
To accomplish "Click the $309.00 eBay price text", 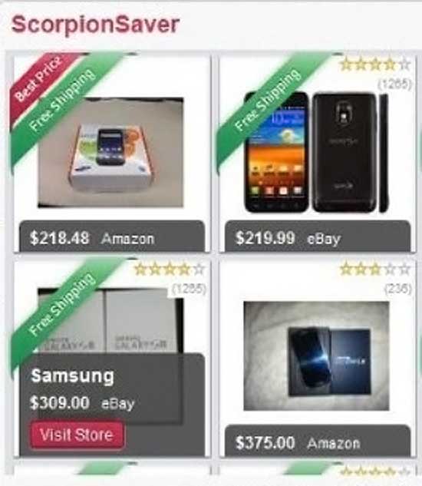I will (x=82, y=403).
